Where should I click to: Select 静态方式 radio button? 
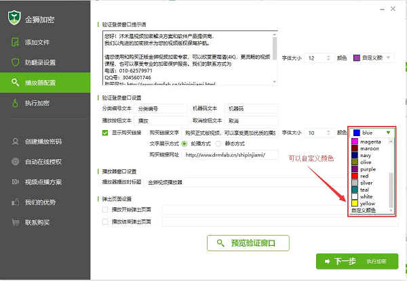click(x=218, y=144)
